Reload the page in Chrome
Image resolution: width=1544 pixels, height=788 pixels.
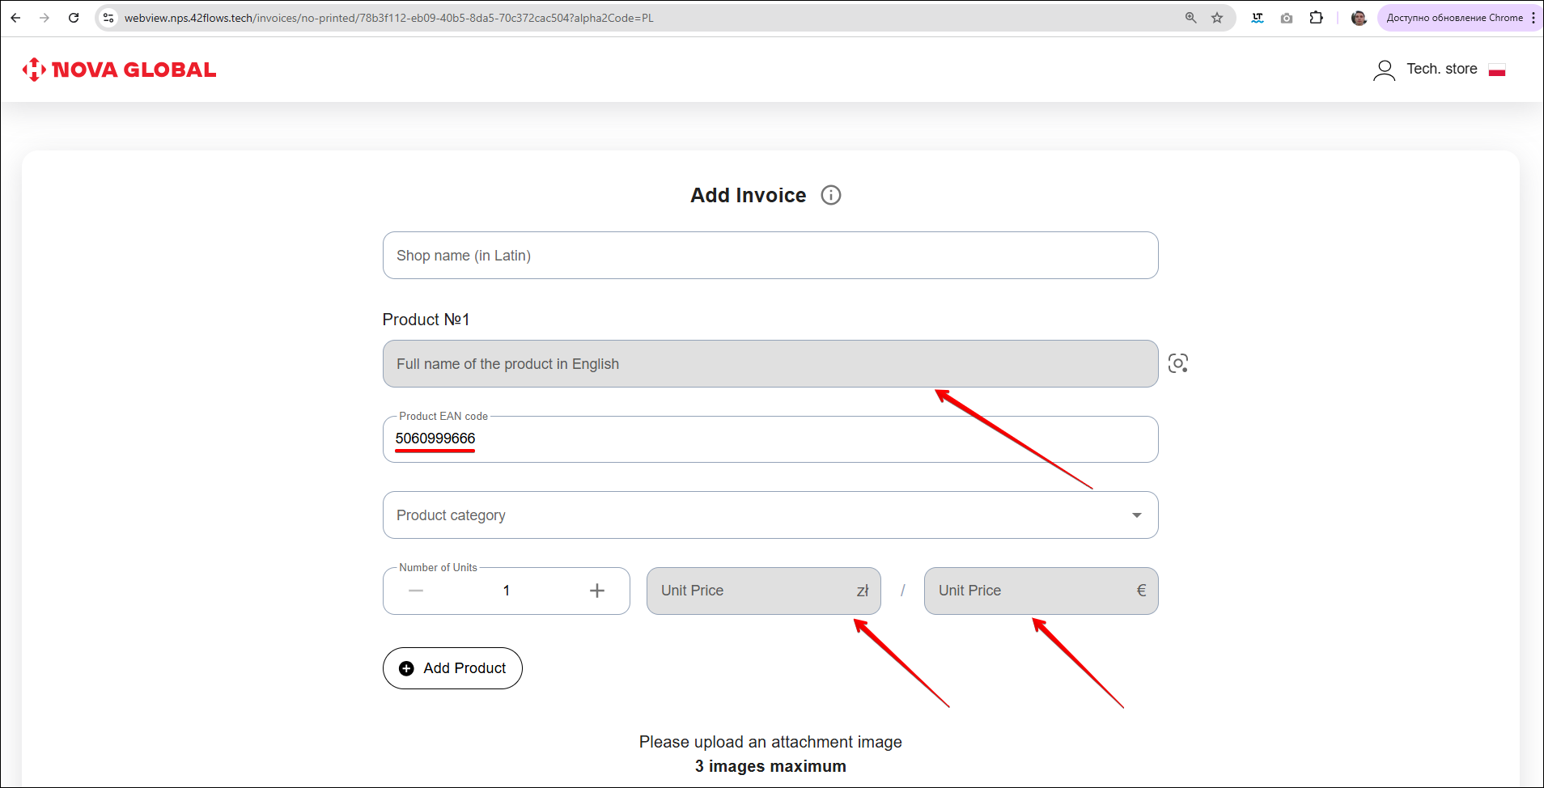74,18
